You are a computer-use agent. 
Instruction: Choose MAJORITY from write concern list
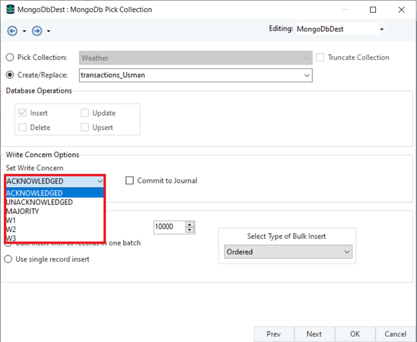pyautogui.click(x=23, y=211)
